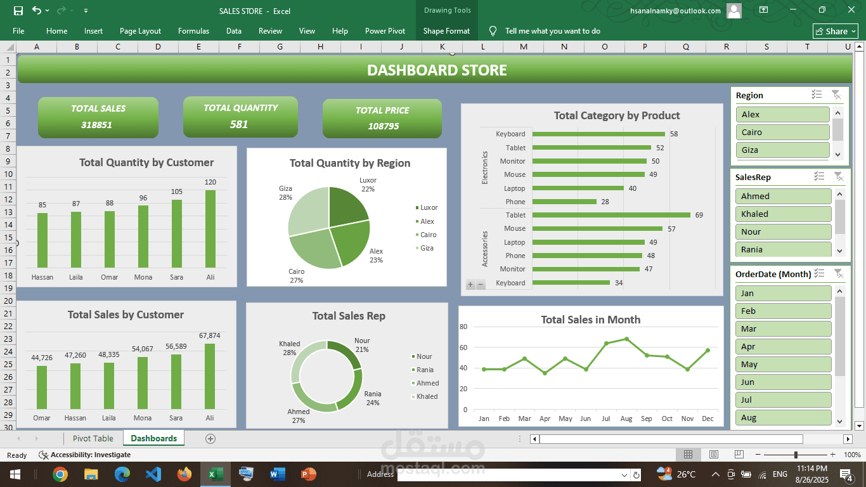This screenshot has height=487, width=866.
Task: Click the zoom slider handle in the status bar
Action: point(796,455)
